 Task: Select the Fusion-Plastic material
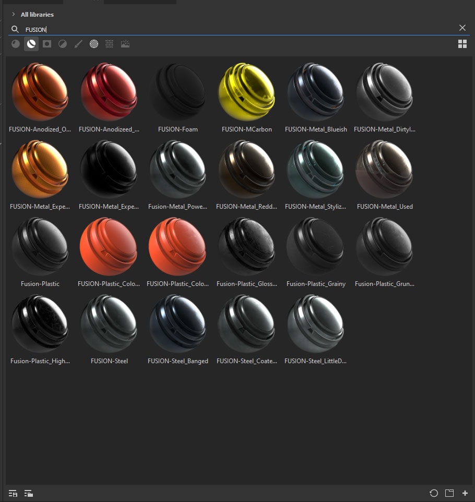click(x=40, y=252)
